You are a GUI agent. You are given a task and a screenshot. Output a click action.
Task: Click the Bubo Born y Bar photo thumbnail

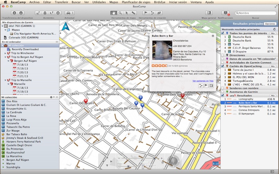162,50
